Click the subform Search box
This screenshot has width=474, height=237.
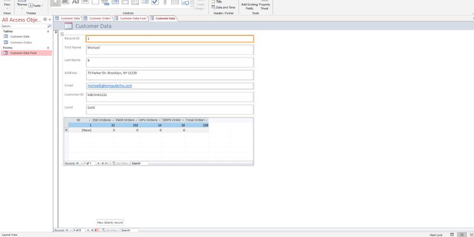(x=140, y=163)
